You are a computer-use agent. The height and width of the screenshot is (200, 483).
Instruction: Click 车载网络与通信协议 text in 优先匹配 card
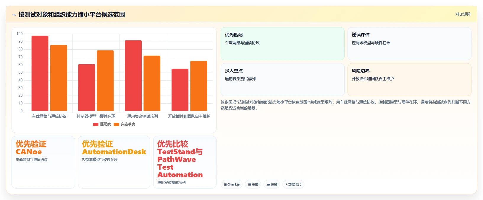point(242,43)
